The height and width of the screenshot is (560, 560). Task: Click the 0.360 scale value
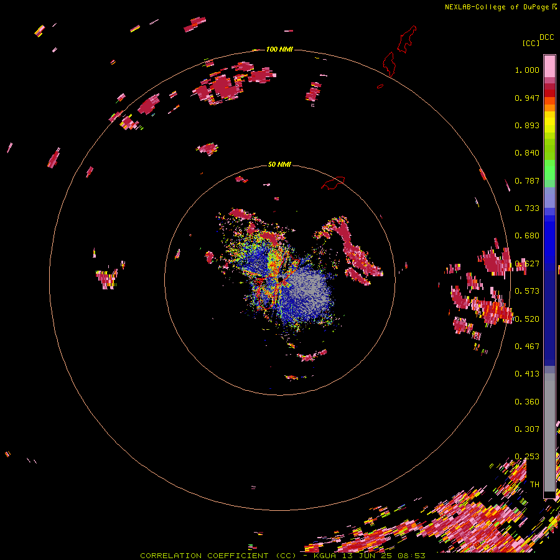coord(527,402)
